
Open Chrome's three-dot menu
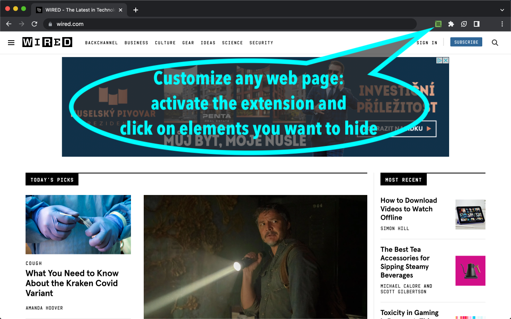coord(502,24)
